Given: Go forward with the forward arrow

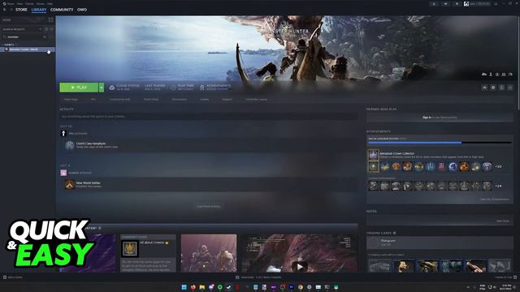Looking at the screenshot, I should pyautogui.click(x=11, y=10).
